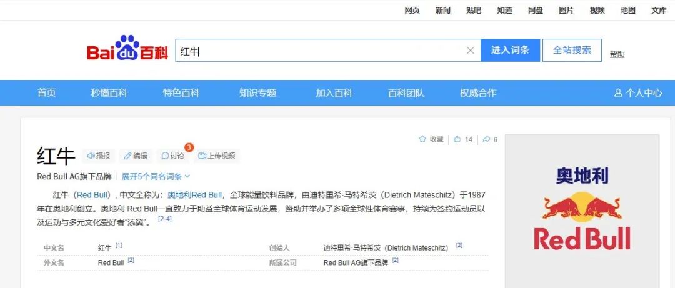
Task: Click the share arrow icon showing 6
Action: tap(486, 139)
